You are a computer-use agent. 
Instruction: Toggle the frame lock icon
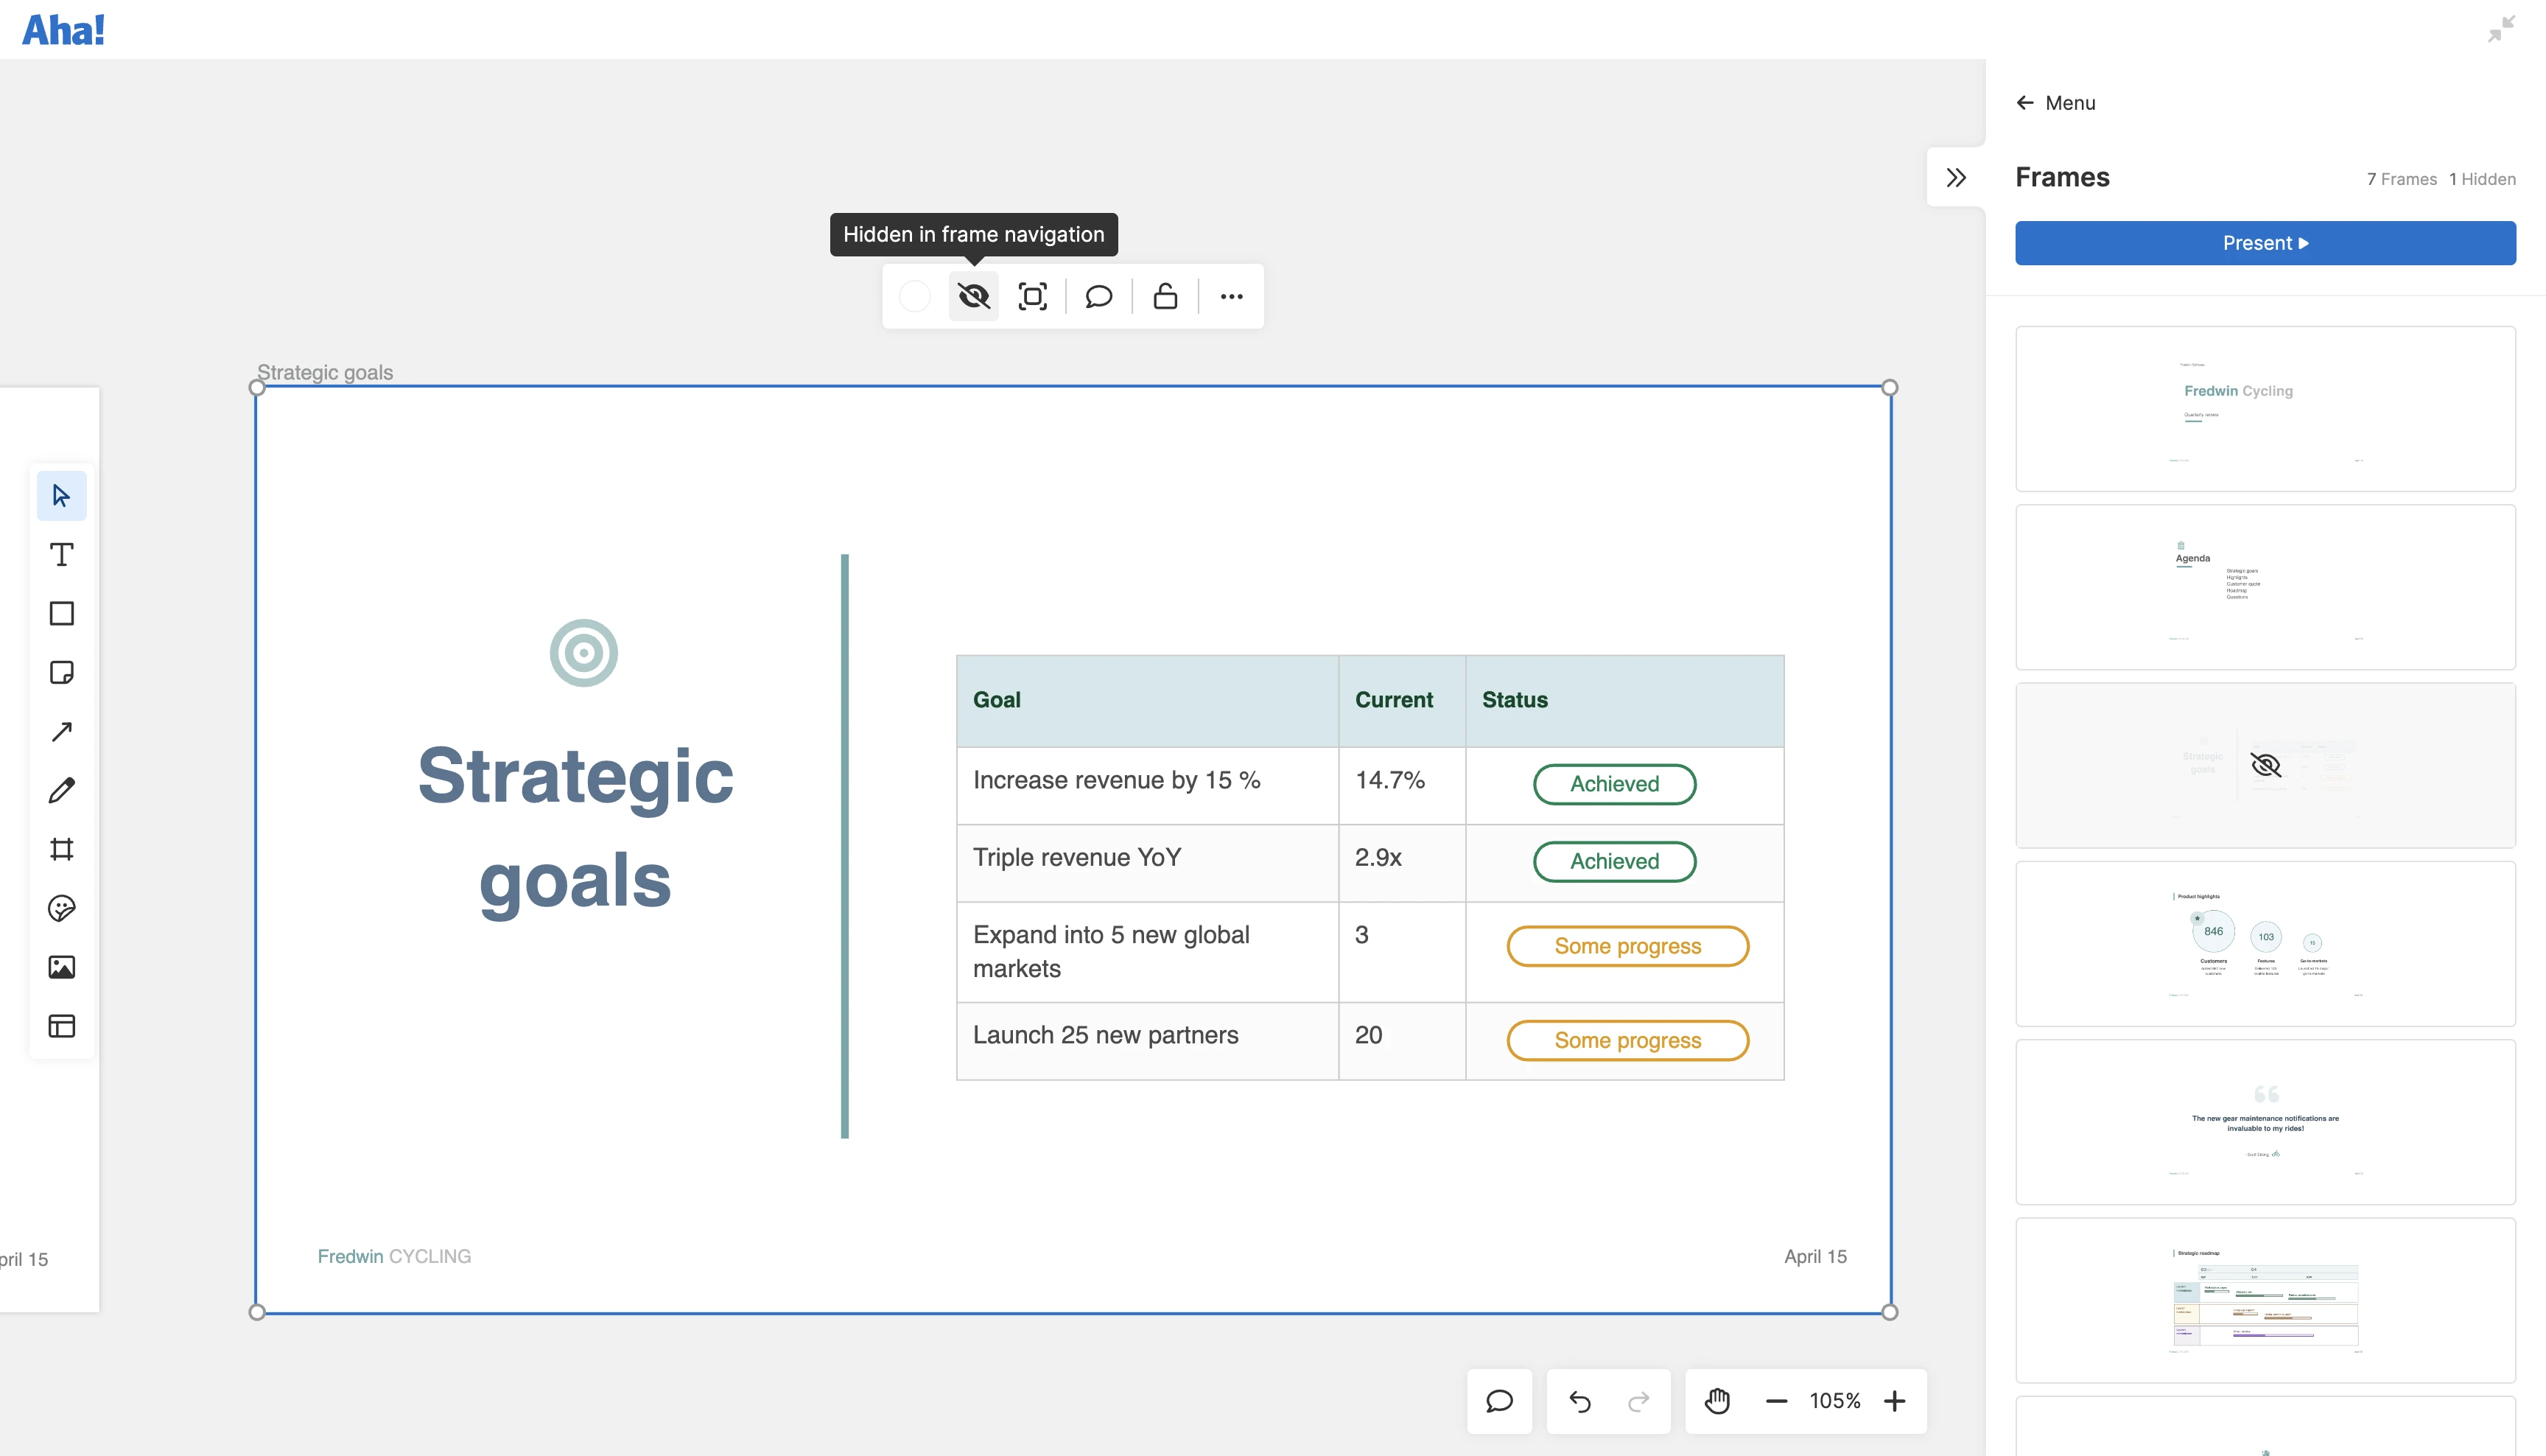(1165, 296)
